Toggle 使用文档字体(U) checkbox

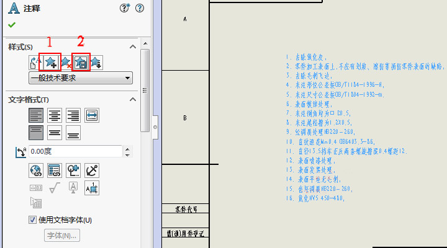32,220
